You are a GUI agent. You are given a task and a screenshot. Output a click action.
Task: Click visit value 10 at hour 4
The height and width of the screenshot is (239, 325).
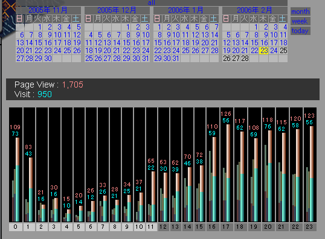click(x=66, y=206)
